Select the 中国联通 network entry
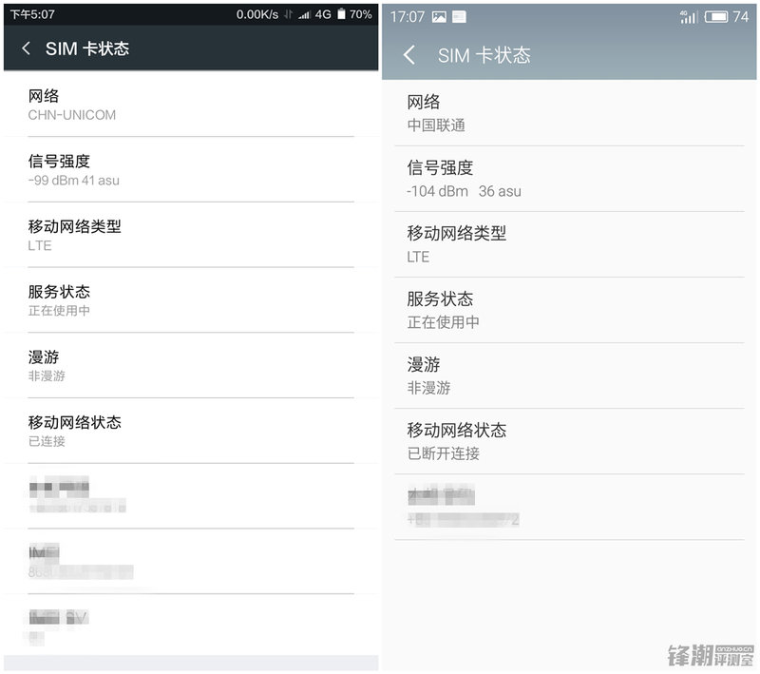This screenshot has width=760, height=674. (x=569, y=113)
